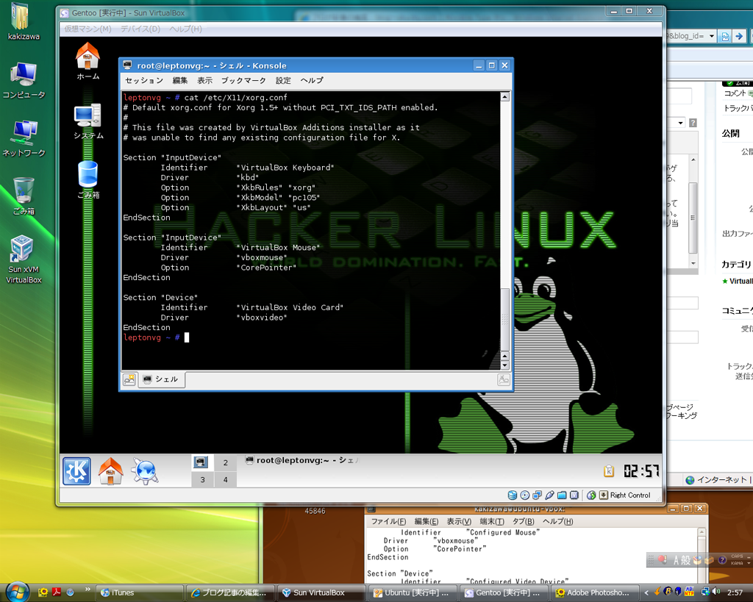This screenshot has width=753, height=602.
Task: Click the new session icon in Konsole tab bar
Action: tap(129, 379)
